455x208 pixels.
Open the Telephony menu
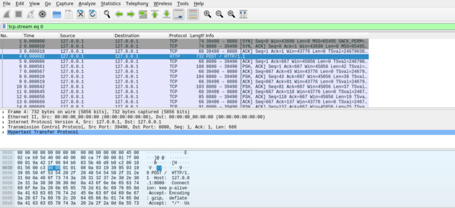(137, 4)
